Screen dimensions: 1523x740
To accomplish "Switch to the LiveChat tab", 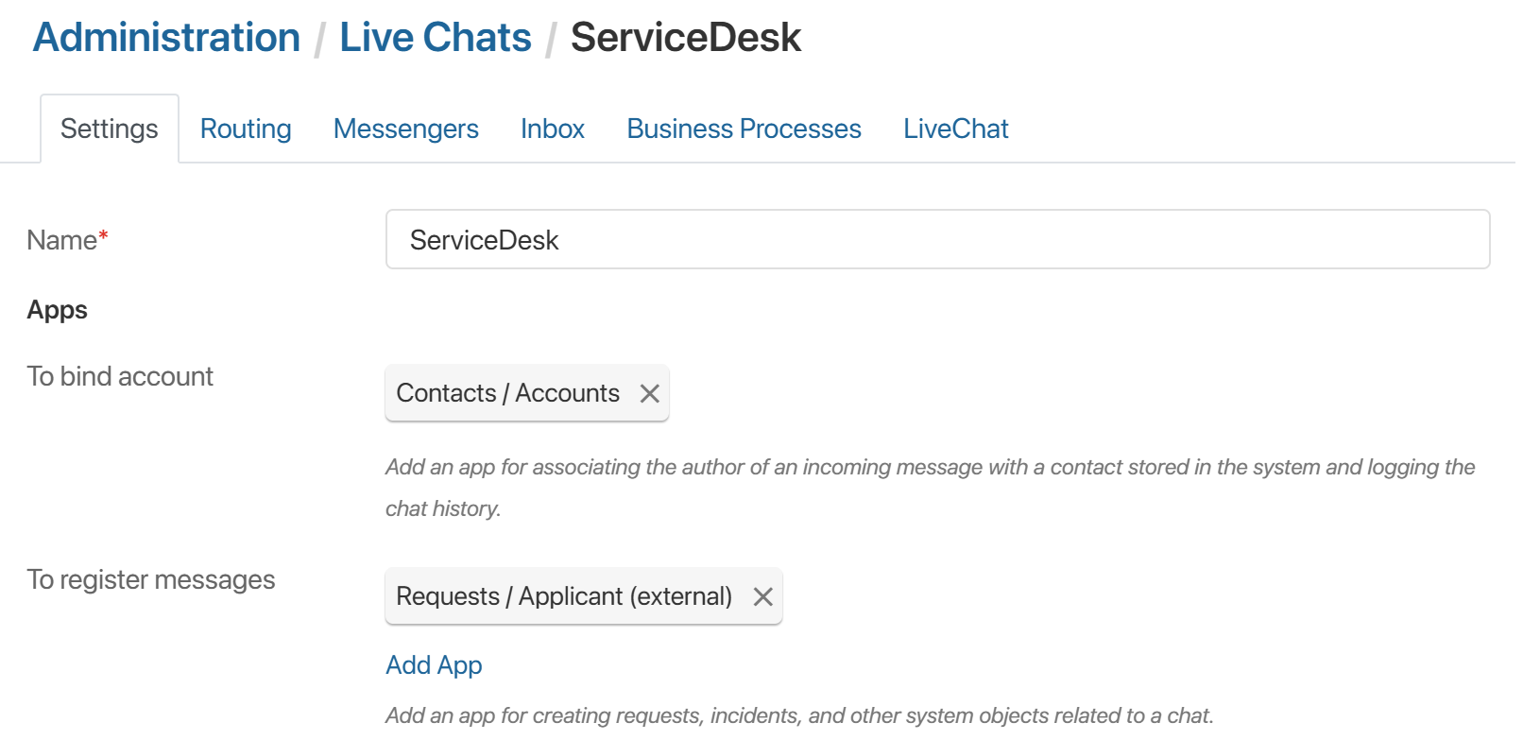I will click(x=956, y=129).
